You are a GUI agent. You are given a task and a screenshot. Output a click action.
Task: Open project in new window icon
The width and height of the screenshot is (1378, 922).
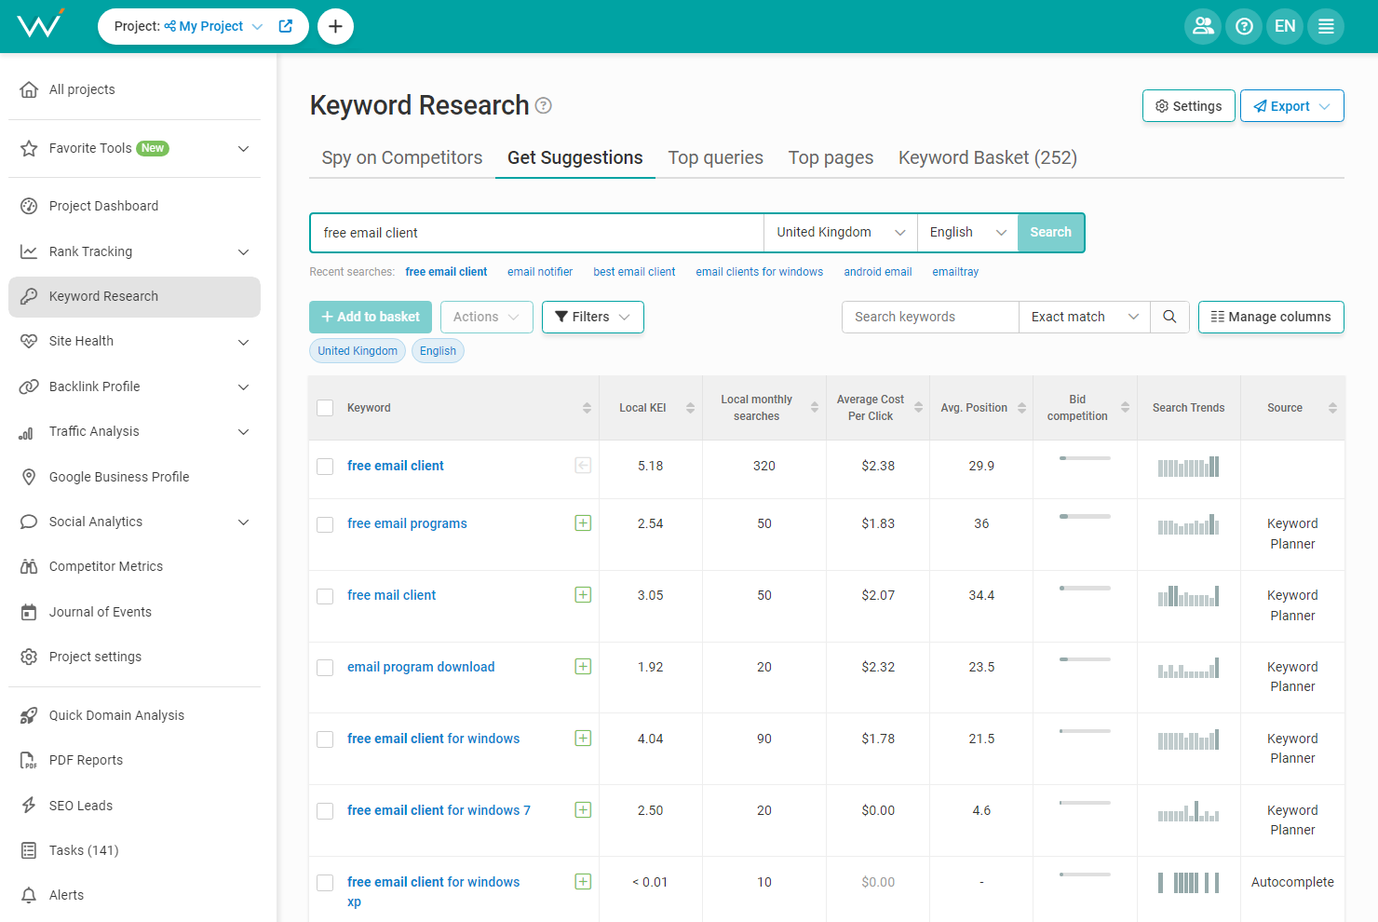(286, 26)
